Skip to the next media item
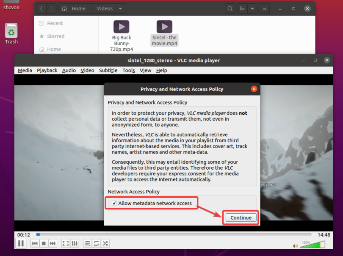This screenshot has width=343, height=256. click(53, 243)
